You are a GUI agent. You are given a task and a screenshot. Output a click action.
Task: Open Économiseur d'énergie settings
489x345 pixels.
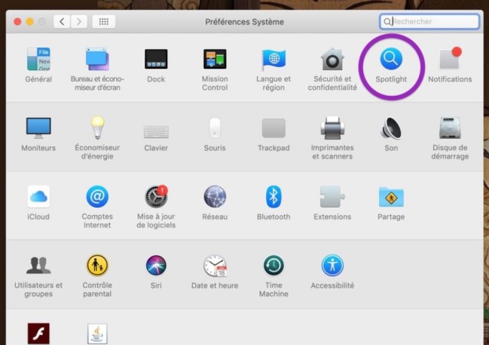coord(97,129)
